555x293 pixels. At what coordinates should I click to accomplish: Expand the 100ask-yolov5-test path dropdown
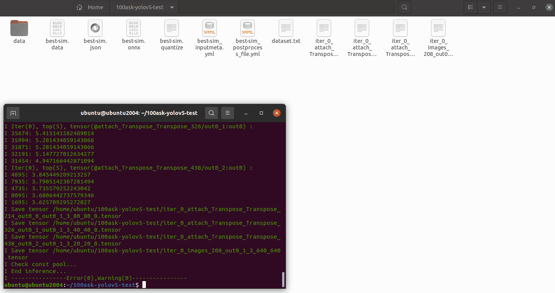172,7
